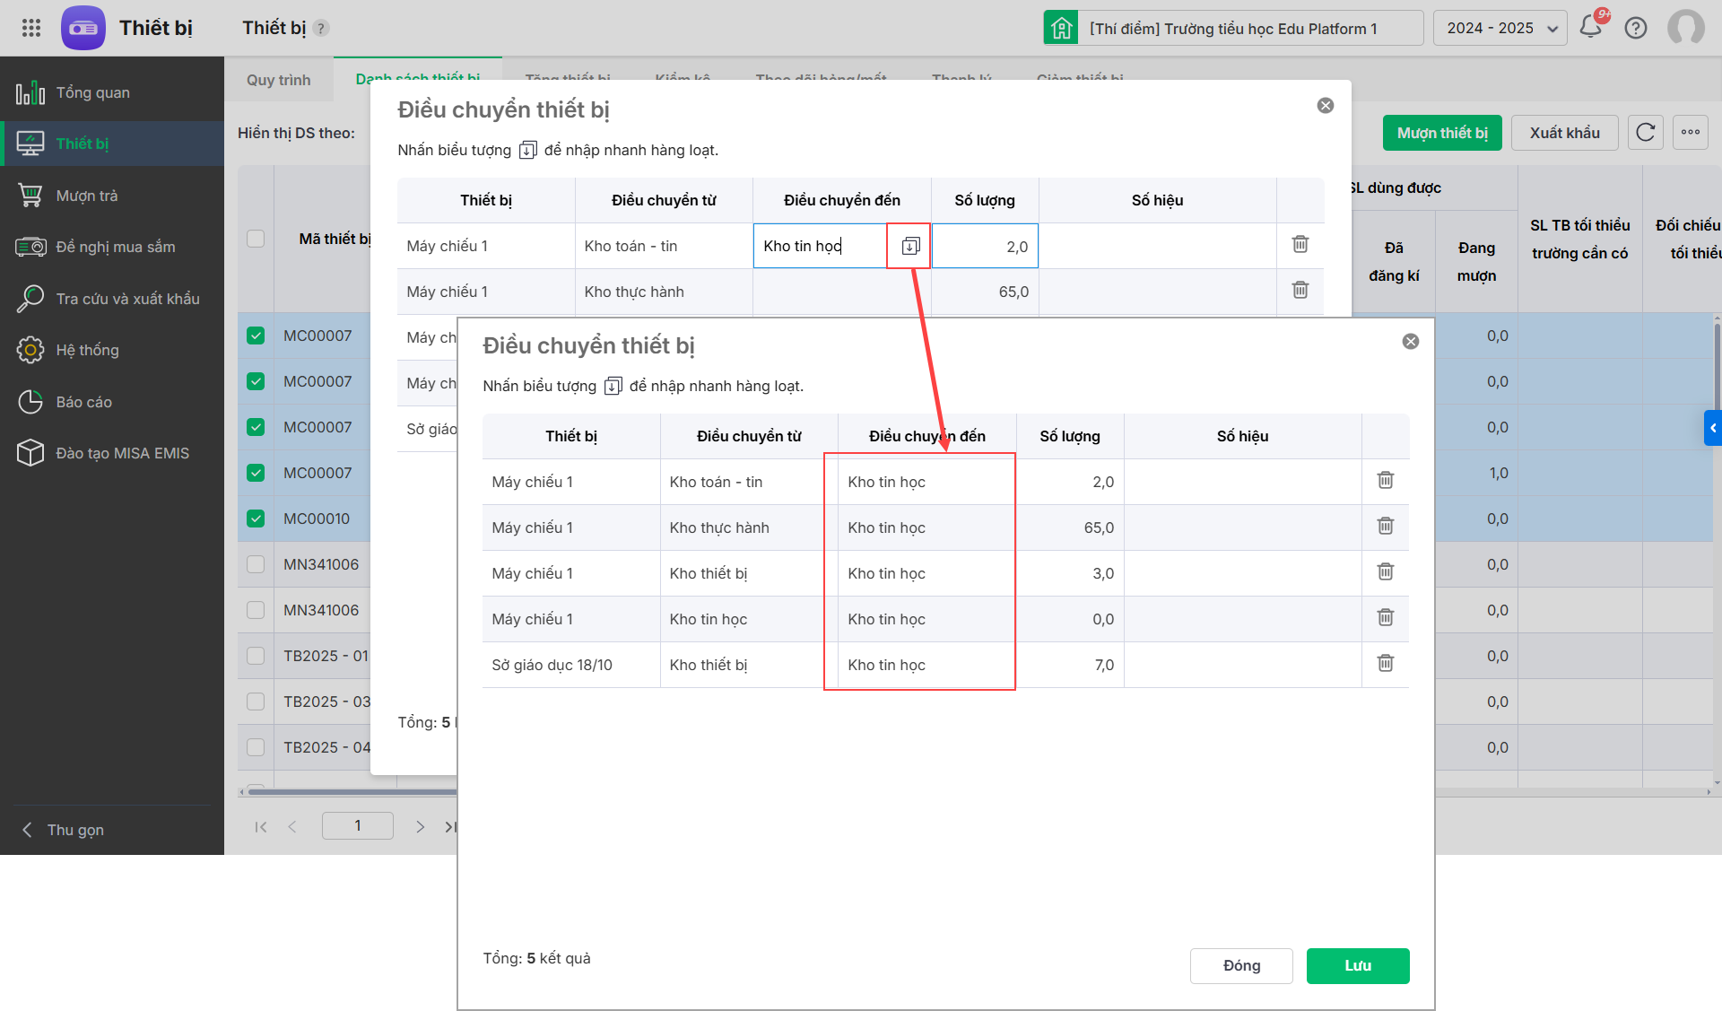Switch to the Quy trình tab
The image size is (1722, 1011).
pyautogui.click(x=278, y=80)
